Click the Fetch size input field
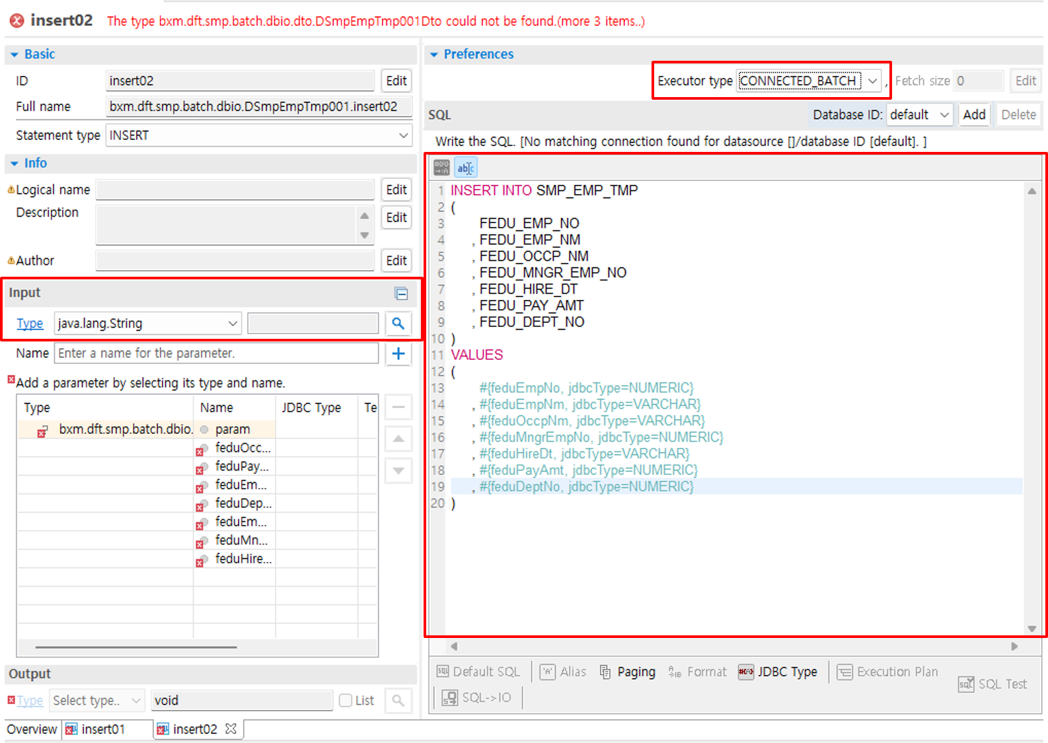Screen dimensions: 1048x743 tap(979, 81)
